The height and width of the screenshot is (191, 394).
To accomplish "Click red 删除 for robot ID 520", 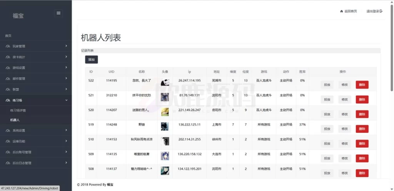I will pos(362,114).
